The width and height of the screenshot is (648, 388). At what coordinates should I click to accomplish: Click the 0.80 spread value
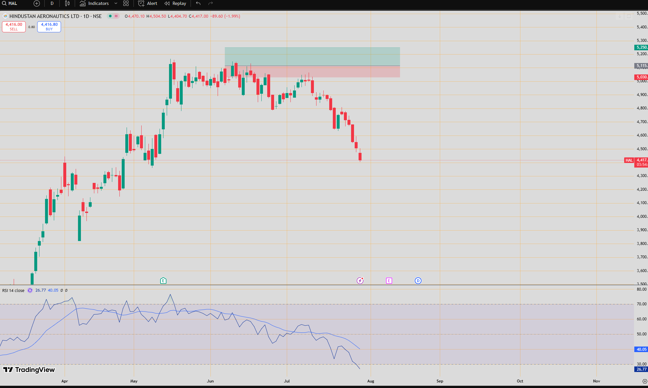tap(32, 27)
